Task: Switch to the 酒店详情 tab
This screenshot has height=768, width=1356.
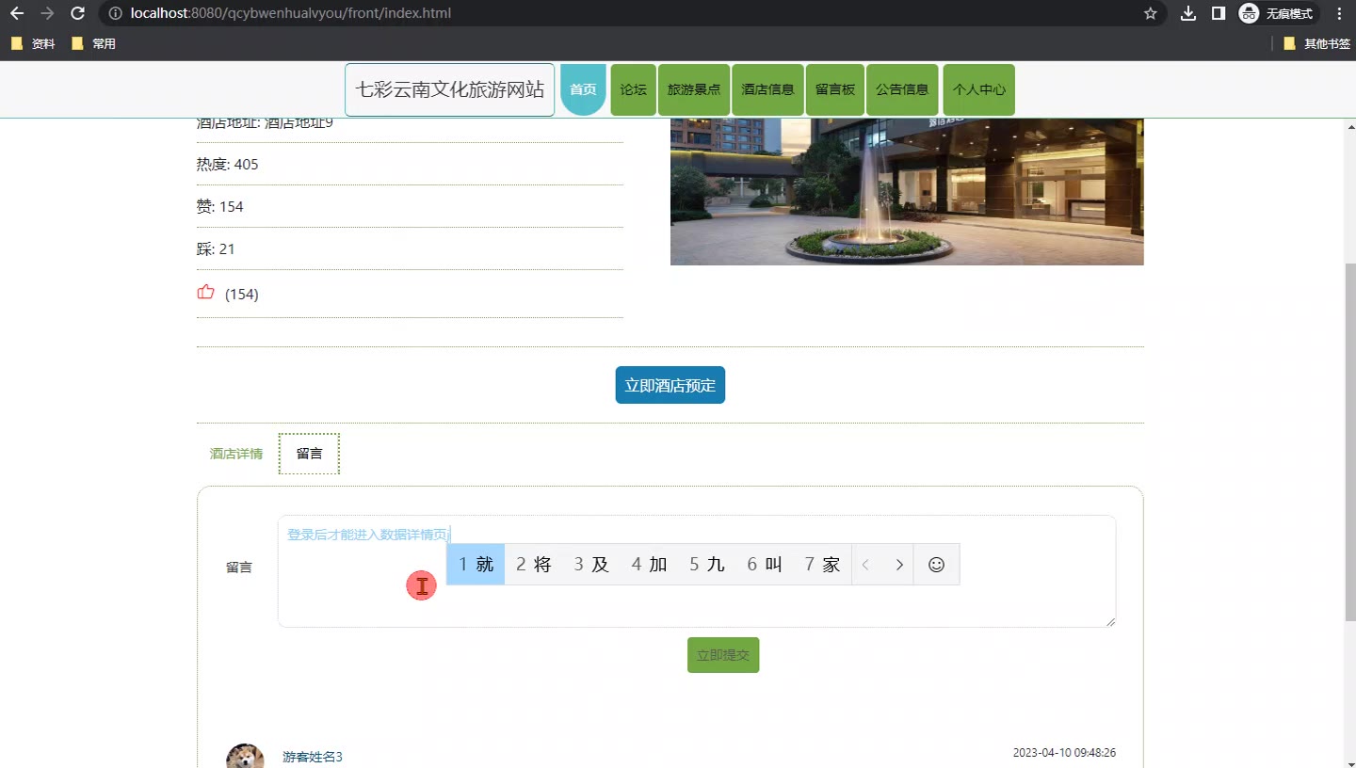Action: click(235, 454)
